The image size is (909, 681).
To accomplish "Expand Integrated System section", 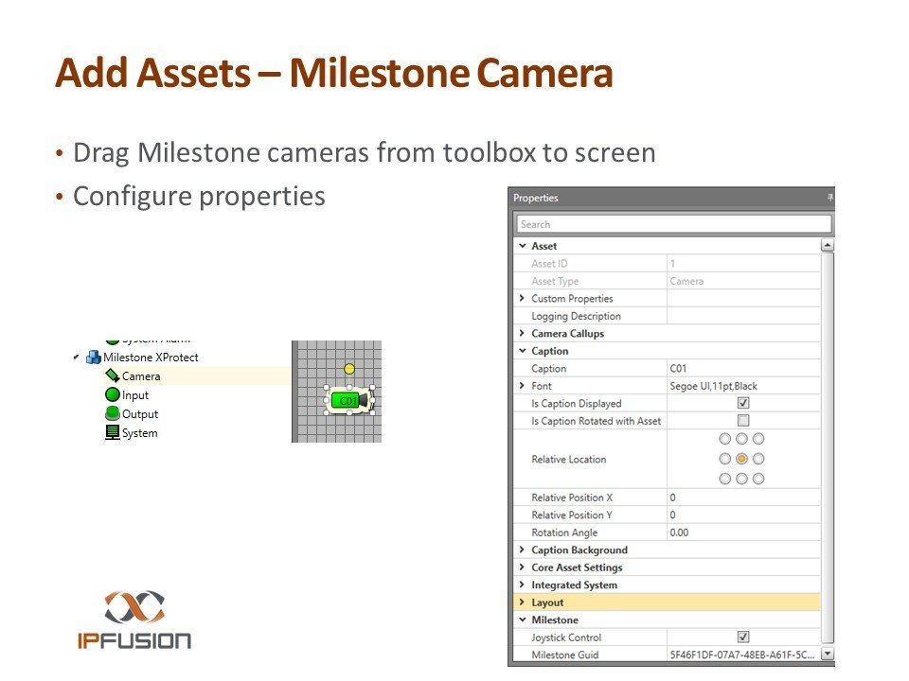I will [523, 585].
